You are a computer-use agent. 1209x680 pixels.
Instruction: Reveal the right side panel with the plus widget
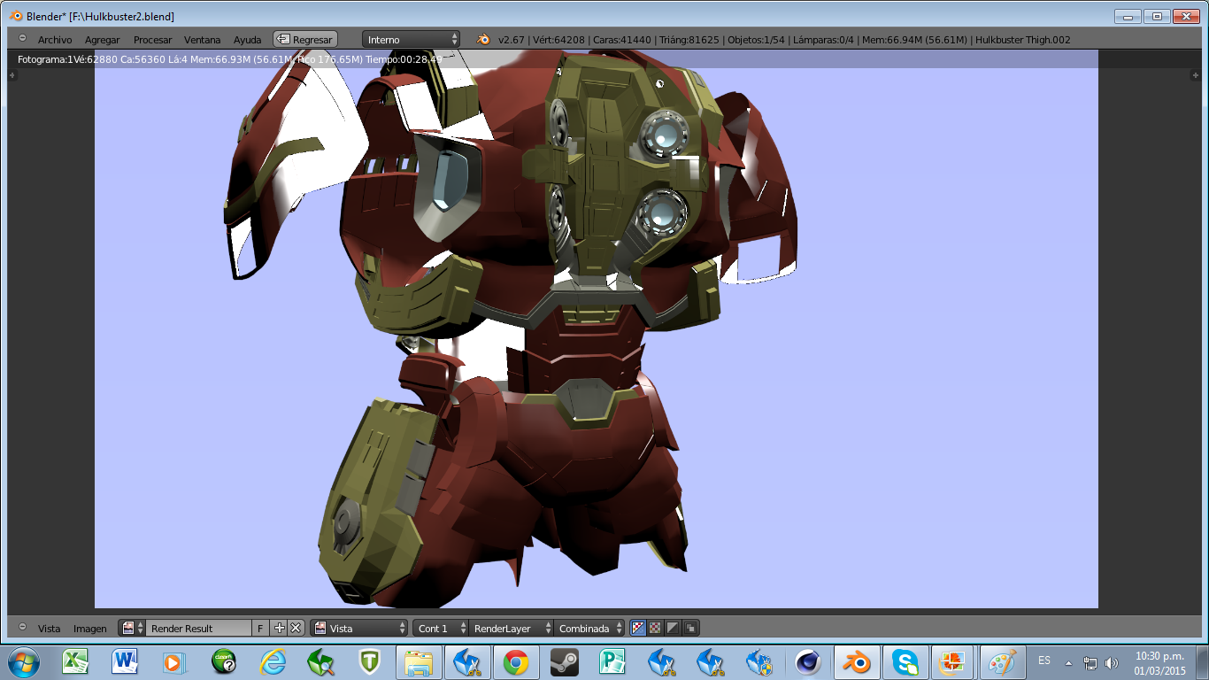pyautogui.click(x=1195, y=75)
